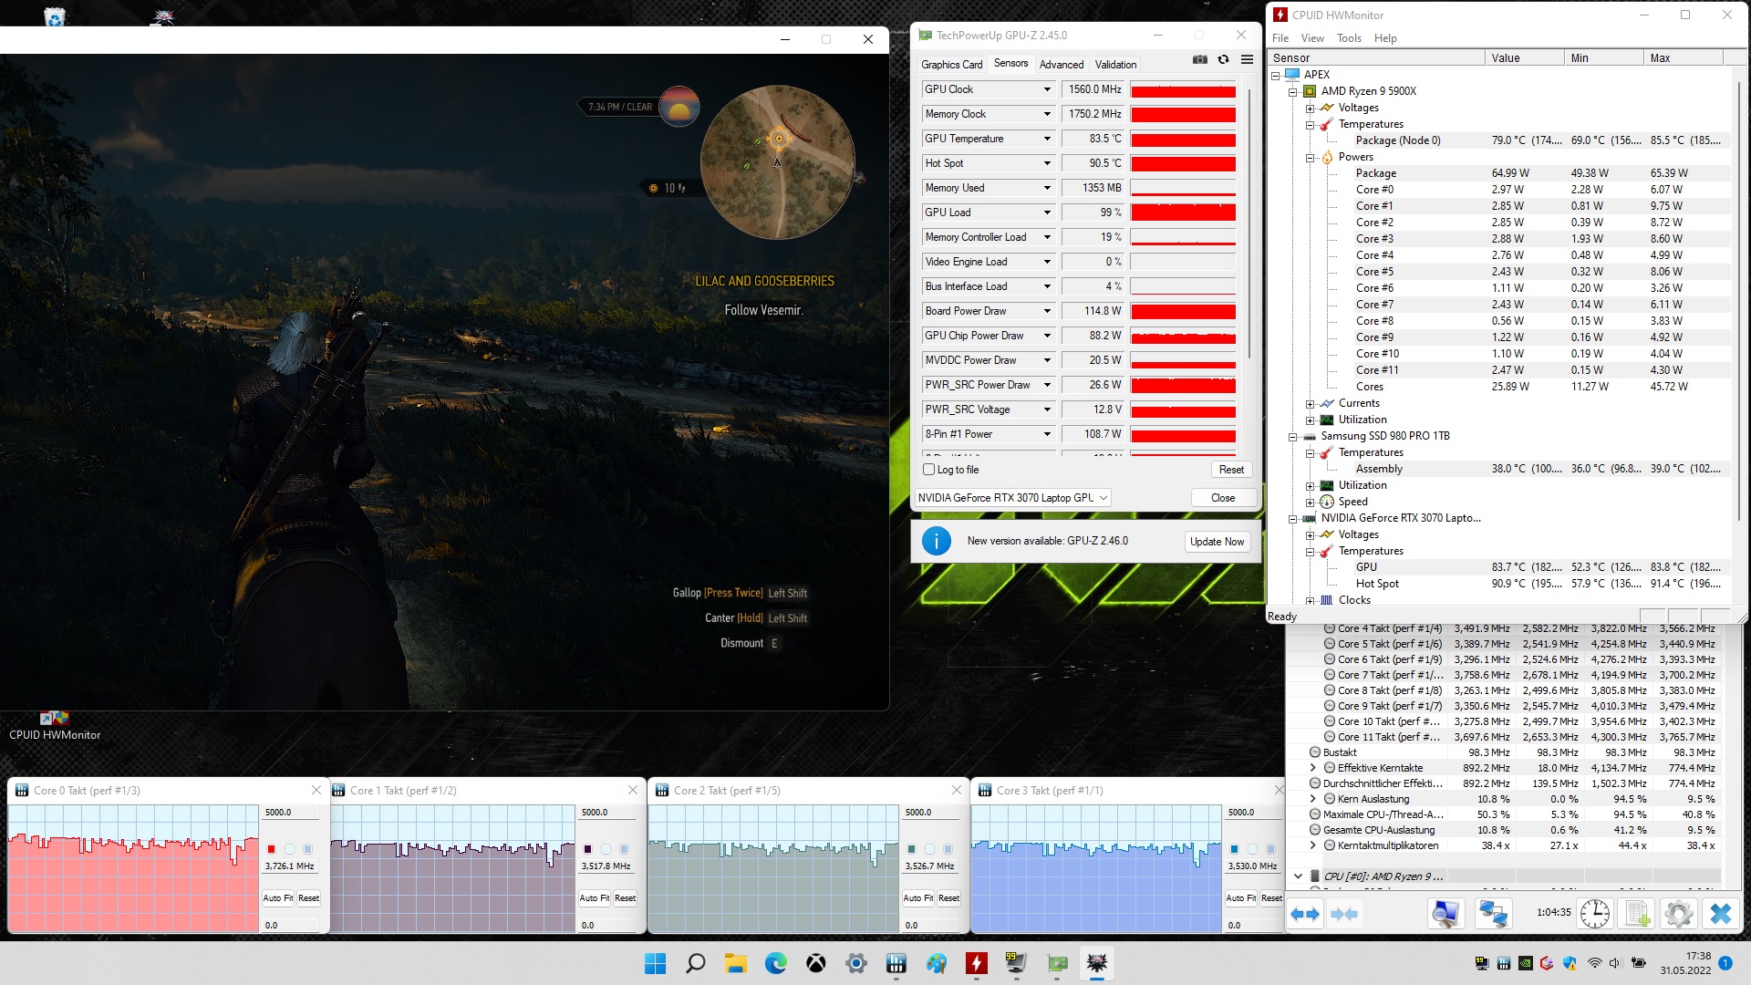This screenshot has width=1751, height=985.
Task: Collapse the AMD Ryzen 9 5900X node
Action: coord(1292,91)
